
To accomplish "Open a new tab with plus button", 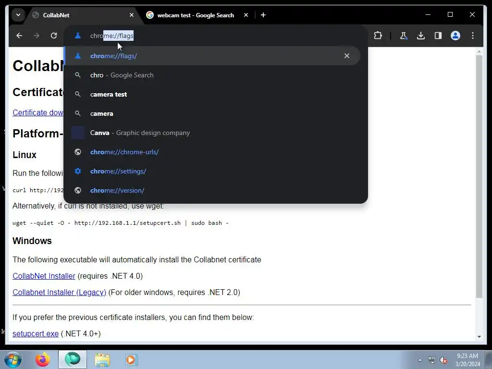I will pos(263,15).
